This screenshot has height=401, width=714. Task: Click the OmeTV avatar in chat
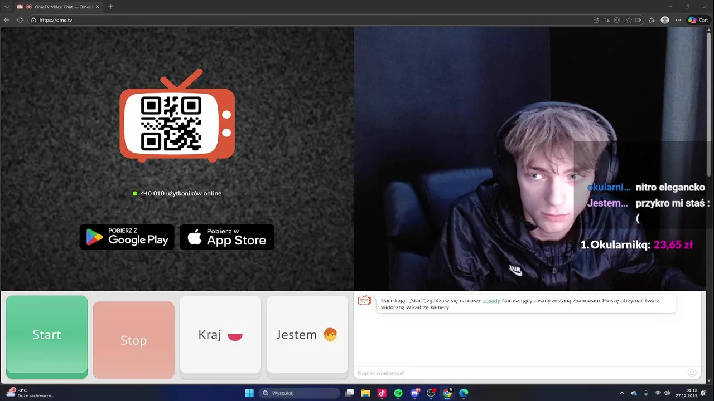point(364,301)
